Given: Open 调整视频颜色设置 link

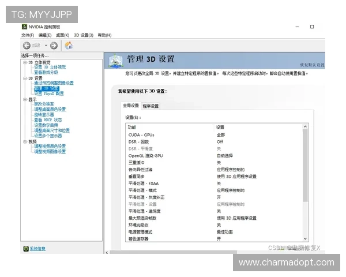Looking at the screenshot, I should pyautogui.click(x=50, y=146).
